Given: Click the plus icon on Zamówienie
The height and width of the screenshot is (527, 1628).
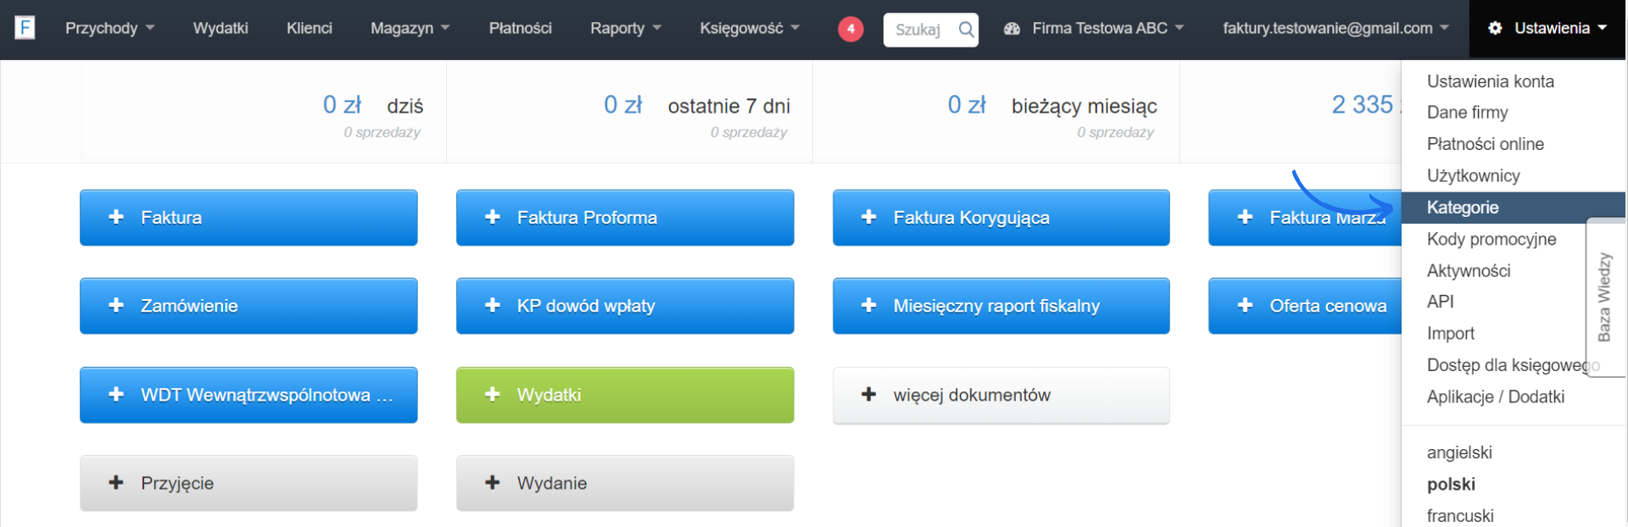Looking at the screenshot, I should [116, 305].
